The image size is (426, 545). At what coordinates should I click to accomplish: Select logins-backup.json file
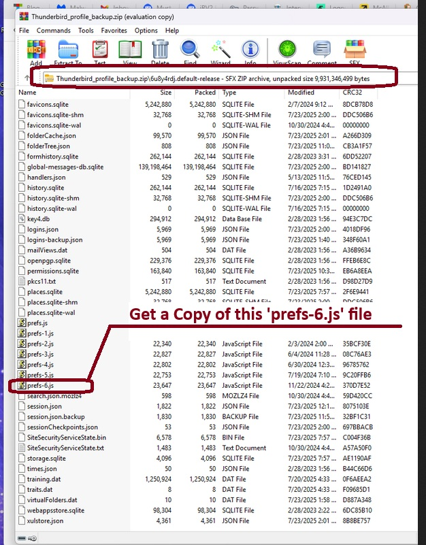(55, 240)
